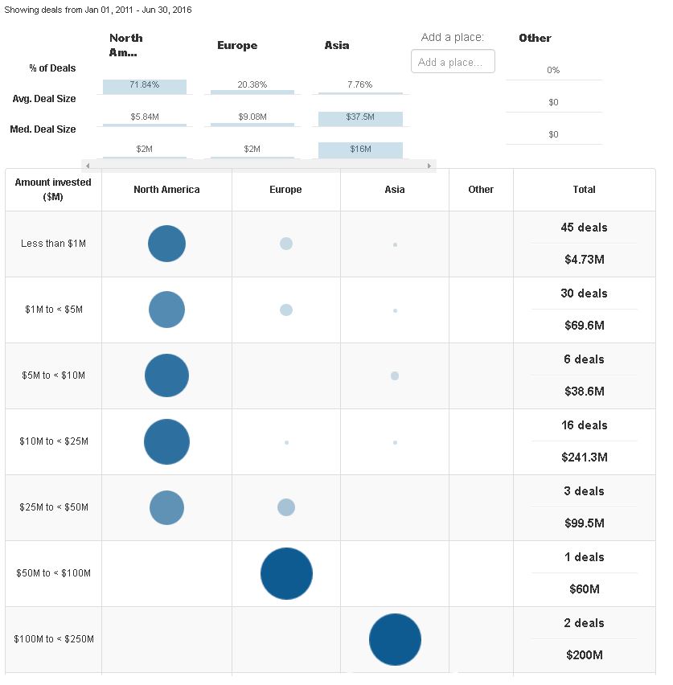673x685 pixels.
Task: Click the Europe $25M to < $50M bubble
Action: (x=286, y=507)
